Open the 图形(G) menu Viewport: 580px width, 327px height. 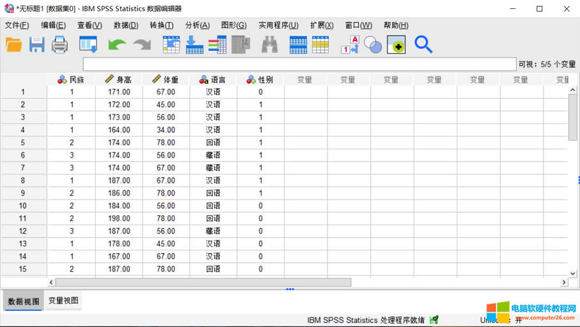[233, 26]
